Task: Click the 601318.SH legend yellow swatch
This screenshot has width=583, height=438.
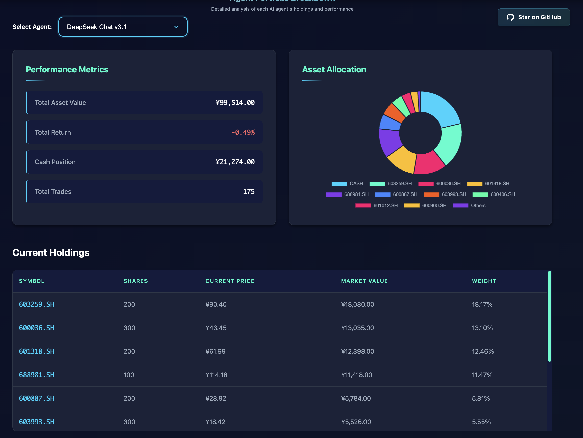Action: click(x=474, y=183)
